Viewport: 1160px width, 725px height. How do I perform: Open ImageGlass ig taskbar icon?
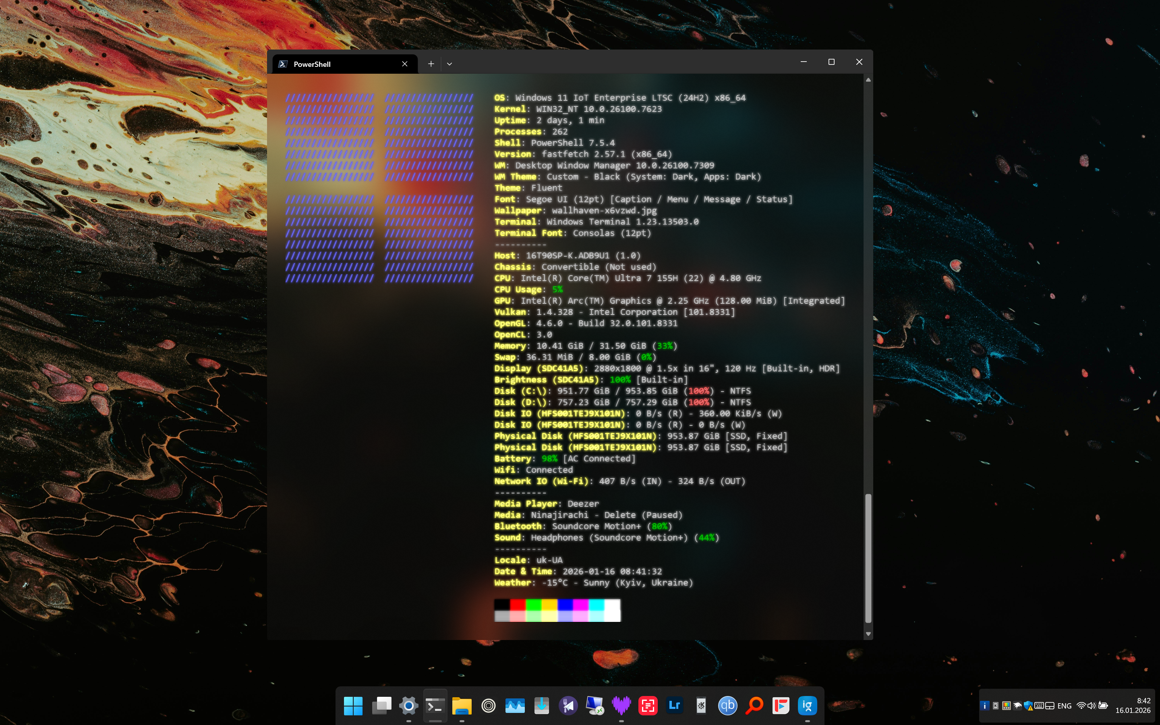807,705
